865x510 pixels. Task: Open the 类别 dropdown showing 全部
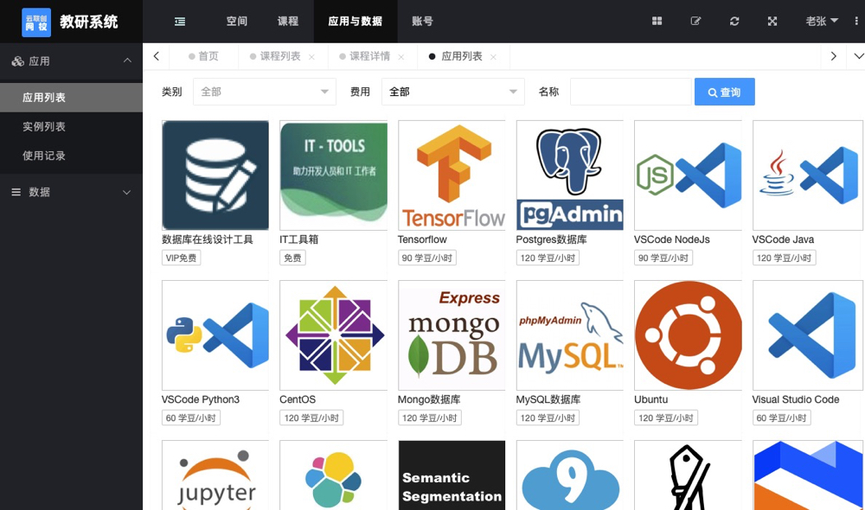coord(264,92)
